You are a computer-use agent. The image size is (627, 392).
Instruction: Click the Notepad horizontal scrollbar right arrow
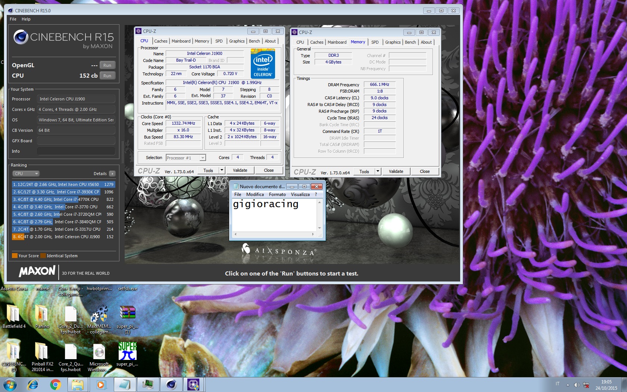(313, 234)
